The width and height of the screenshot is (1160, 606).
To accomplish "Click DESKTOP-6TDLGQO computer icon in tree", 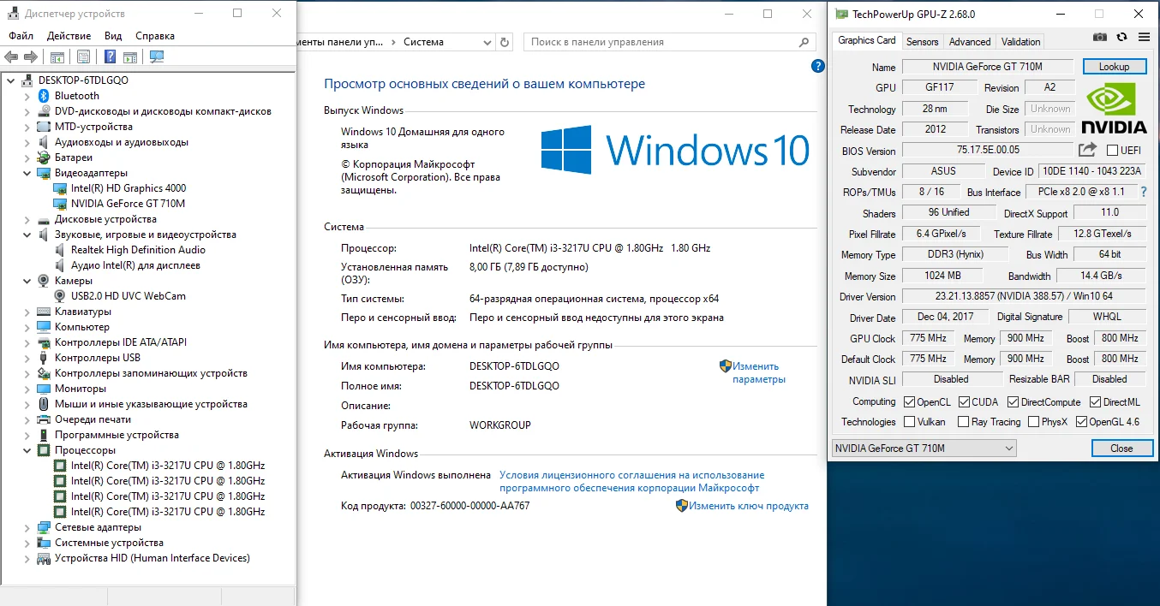I will [27, 80].
